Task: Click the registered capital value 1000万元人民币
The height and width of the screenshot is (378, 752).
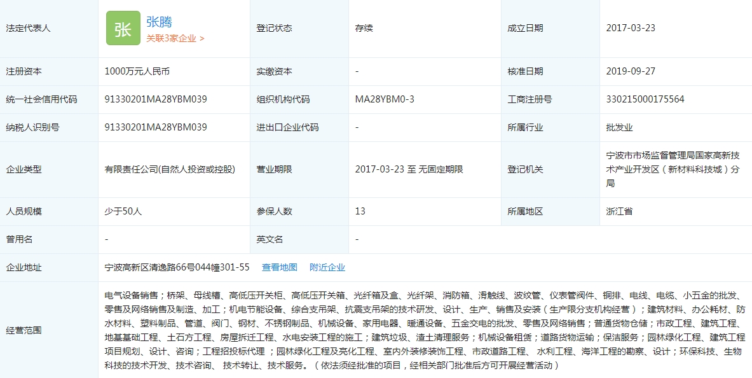Action: tap(137, 71)
